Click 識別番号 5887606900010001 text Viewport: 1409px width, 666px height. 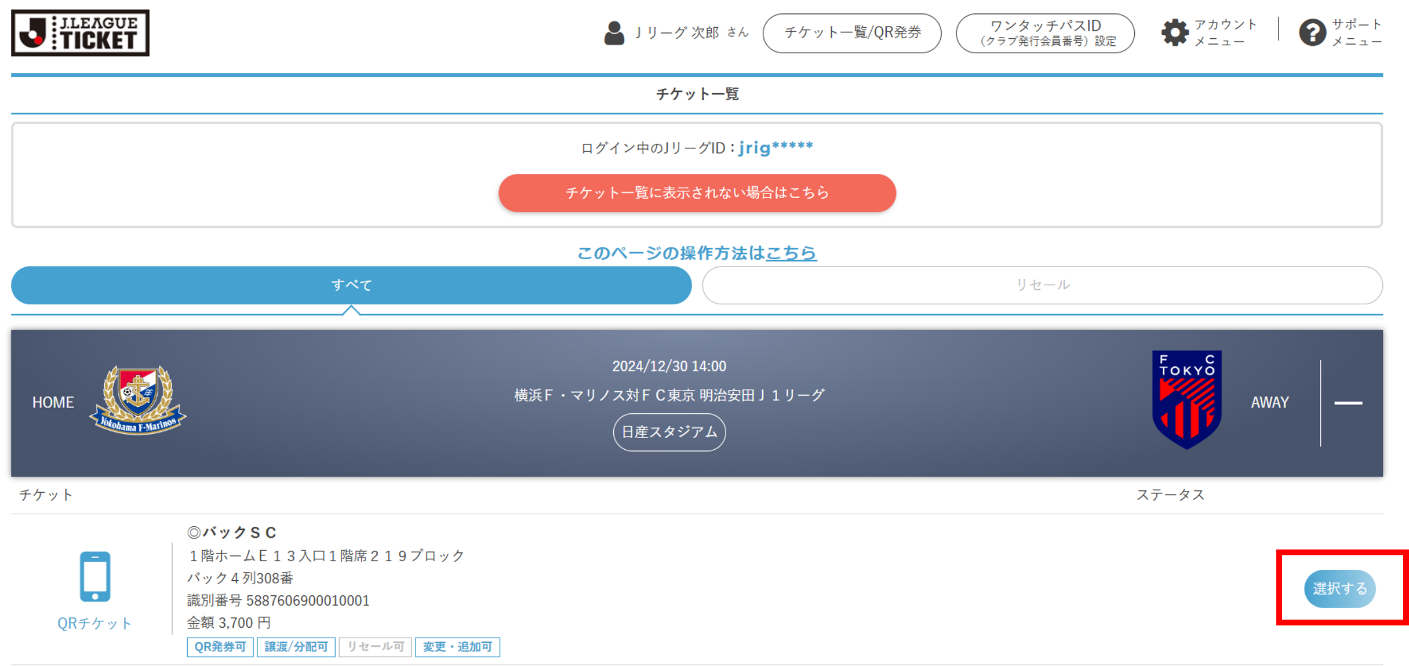click(x=278, y=601)
